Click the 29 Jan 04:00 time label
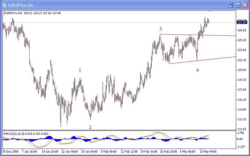 pos(89,152)
